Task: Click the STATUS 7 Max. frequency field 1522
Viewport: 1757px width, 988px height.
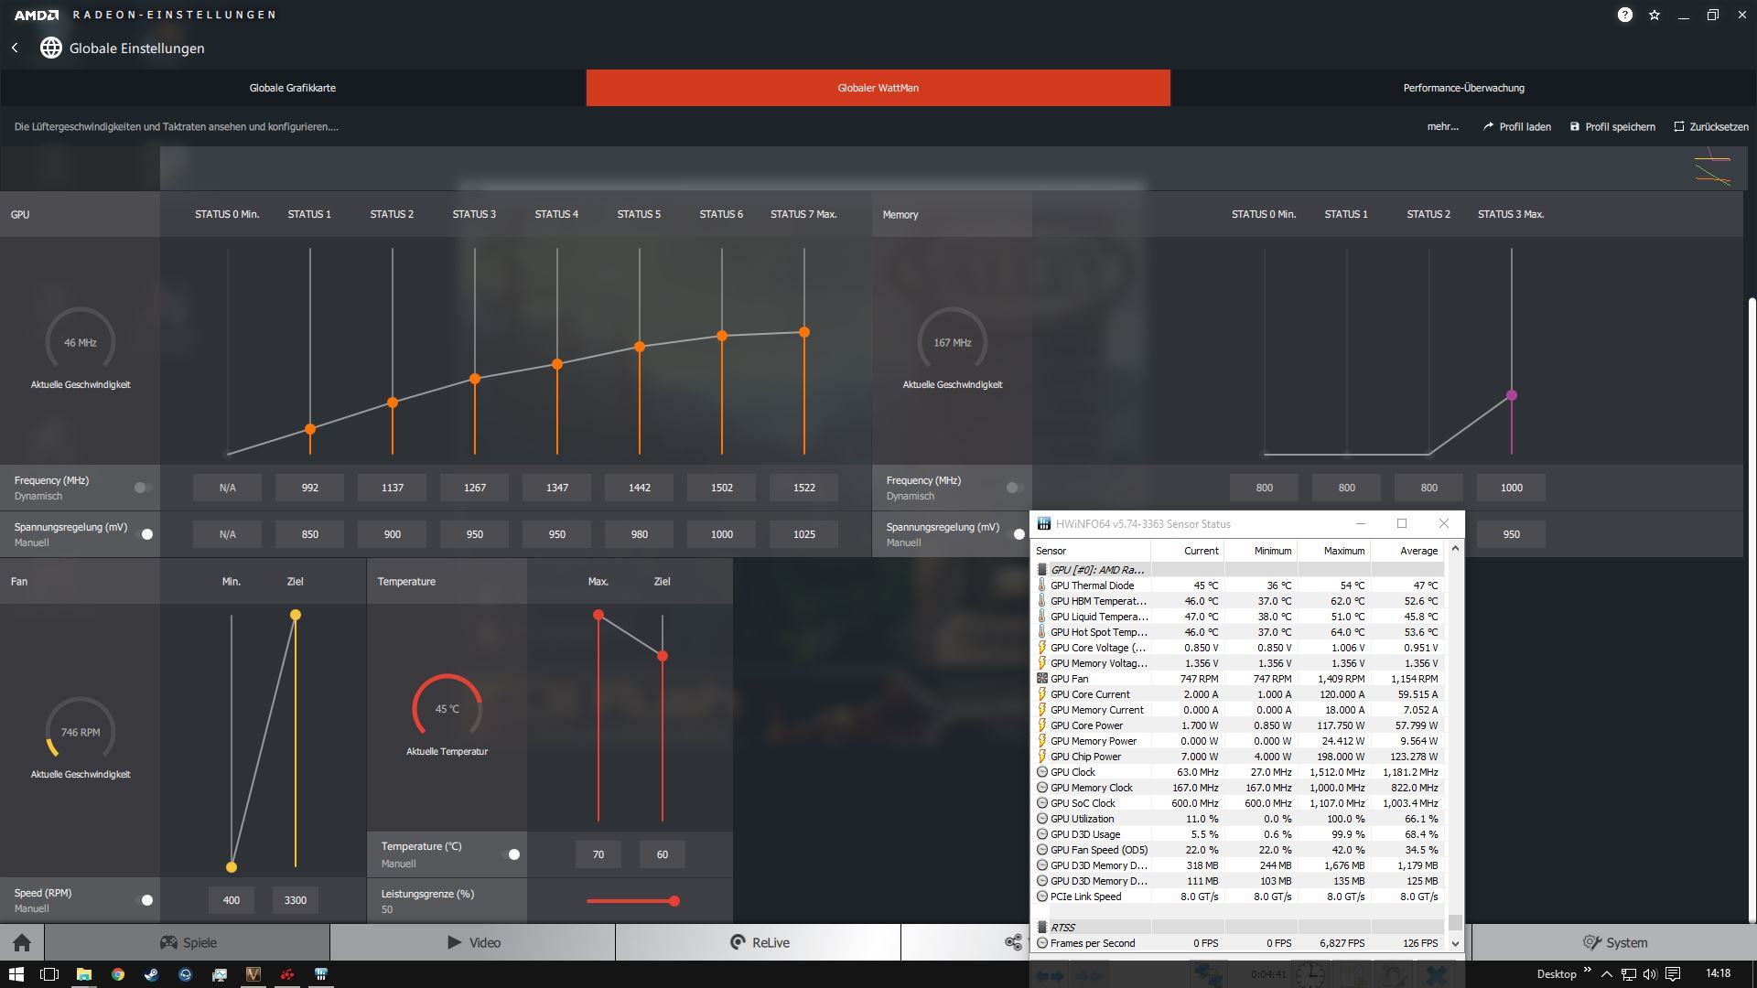Action: click(803, 488)
